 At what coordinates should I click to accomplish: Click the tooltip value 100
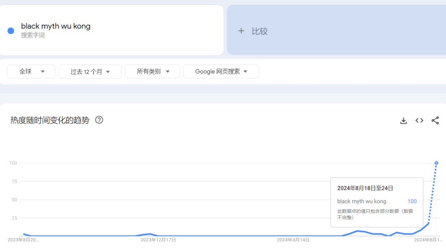(412, 201)
